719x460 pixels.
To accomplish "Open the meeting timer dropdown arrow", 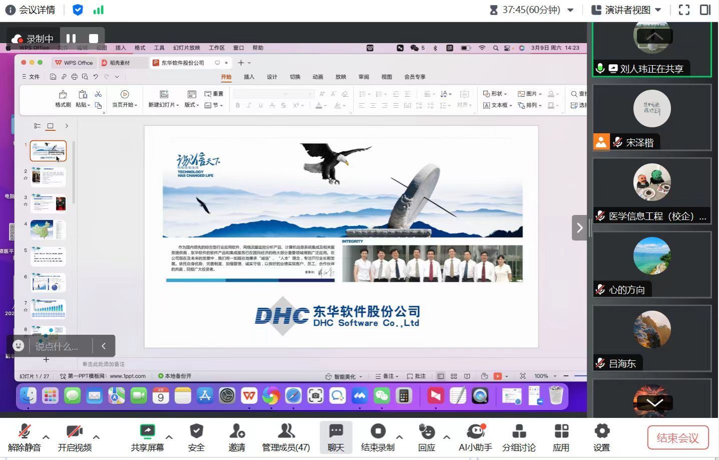I will 570,10.
